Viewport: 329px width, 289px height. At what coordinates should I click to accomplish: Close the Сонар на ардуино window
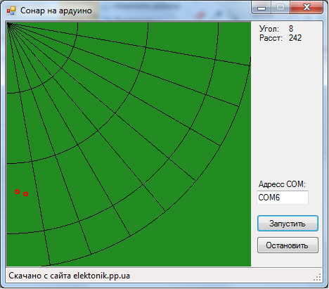pos(307,8)
